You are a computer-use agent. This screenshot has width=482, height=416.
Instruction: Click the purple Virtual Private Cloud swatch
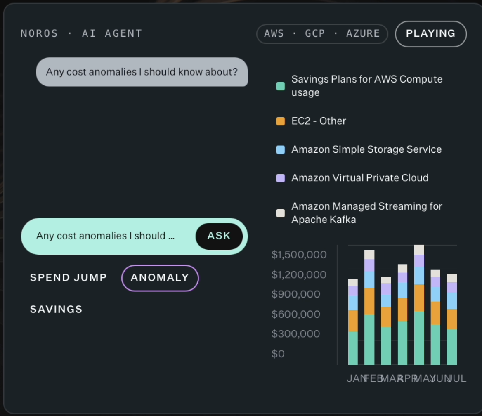(x=280, y=178)
